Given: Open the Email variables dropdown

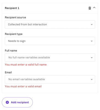Looking at the screenshot, I should point(50,79).
